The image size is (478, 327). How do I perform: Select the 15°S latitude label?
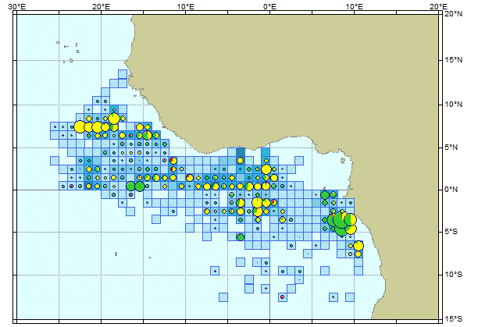point(454,319)
